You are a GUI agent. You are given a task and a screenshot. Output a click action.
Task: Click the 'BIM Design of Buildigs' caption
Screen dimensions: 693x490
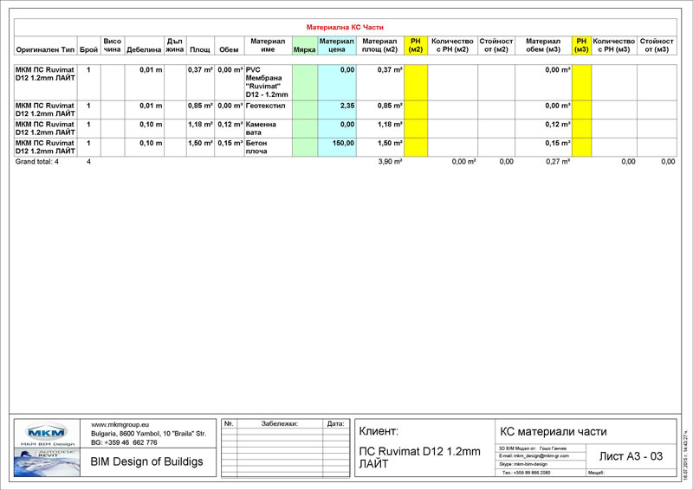[x=146, y=461]
